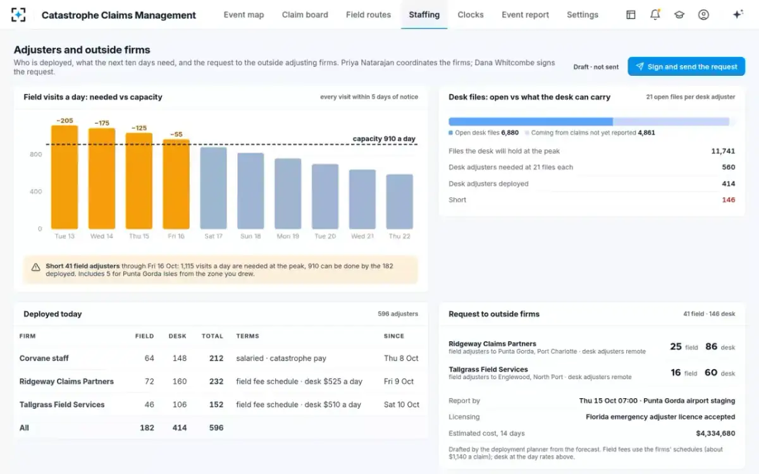Click the warning triangle in the shortage alert
Image resolution: width=759 pixels, height=474 pixels.
(36, 267)
